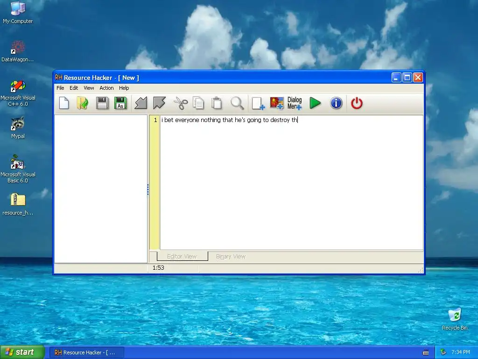Select the resource_h zip archive icon

coord(18,204)
